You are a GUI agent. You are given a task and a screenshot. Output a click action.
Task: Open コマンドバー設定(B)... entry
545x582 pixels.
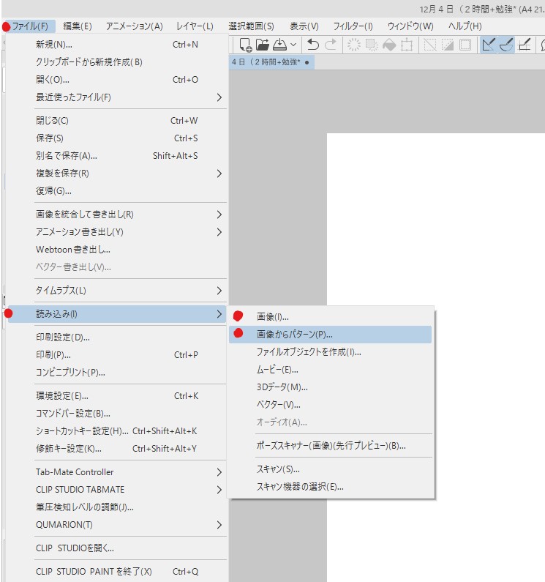[x=117, y=414]
